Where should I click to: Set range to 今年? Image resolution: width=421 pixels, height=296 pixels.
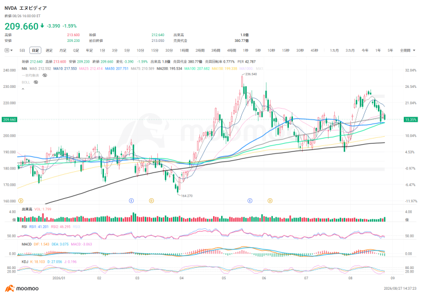365,50
